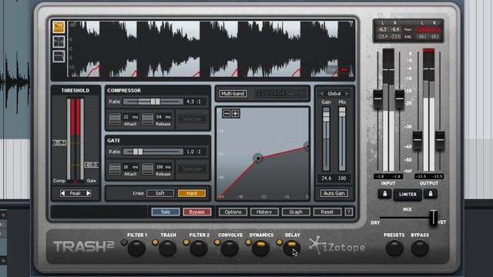Toggle Filter 1 module power LED
Image resolution: width=493 pixels, height=277 pixels.
tap(124, 242)
